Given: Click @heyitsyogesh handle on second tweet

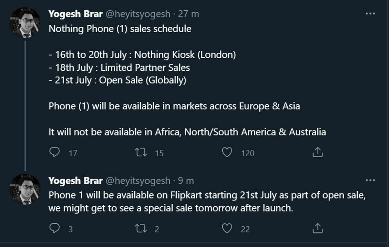Looking at the screenshot, I should point(138,181).
